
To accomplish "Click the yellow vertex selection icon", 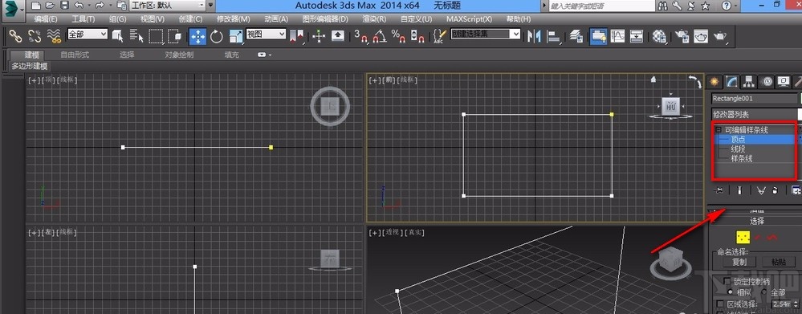I will pyautogui.click(x=743, y=238).
